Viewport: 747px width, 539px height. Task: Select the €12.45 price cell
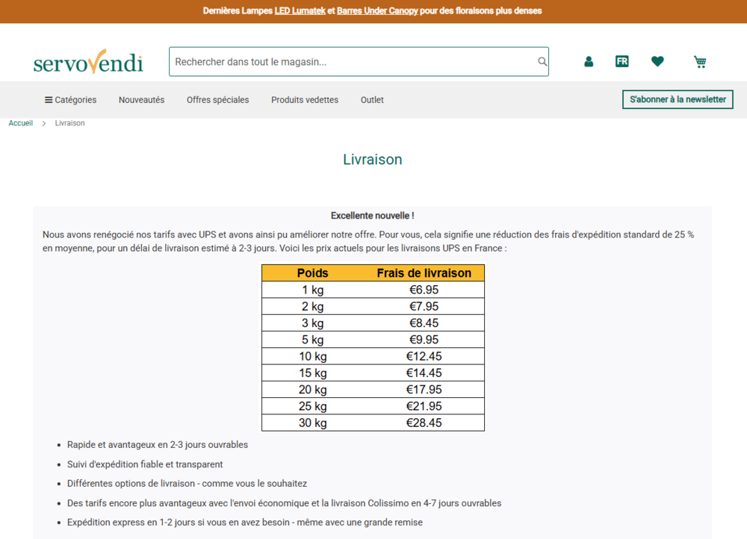424,356
